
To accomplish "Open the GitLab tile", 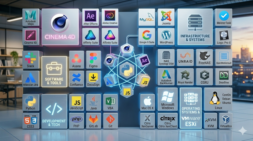I will click(x=93, y=121).
